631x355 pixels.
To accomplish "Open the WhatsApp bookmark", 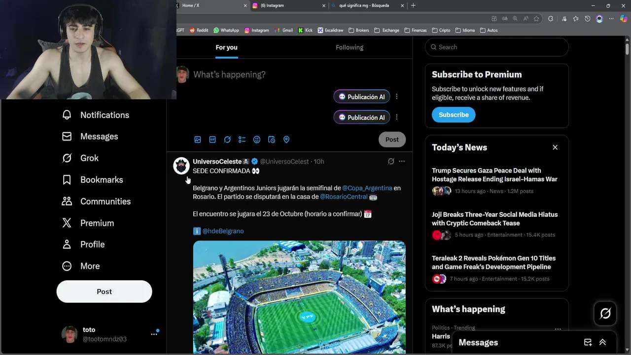I will 226,30.
